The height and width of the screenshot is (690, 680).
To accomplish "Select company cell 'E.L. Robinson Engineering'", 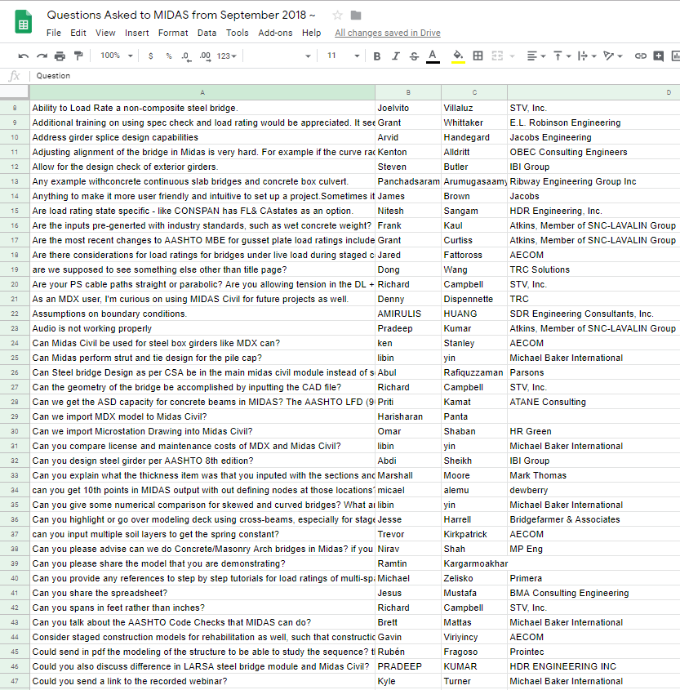I will [x=593, y=122].
